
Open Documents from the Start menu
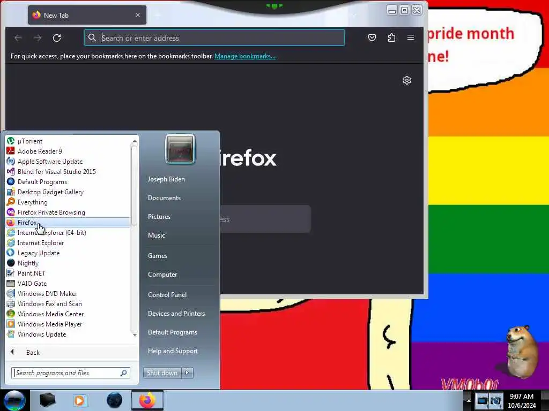tap(164, 198)
